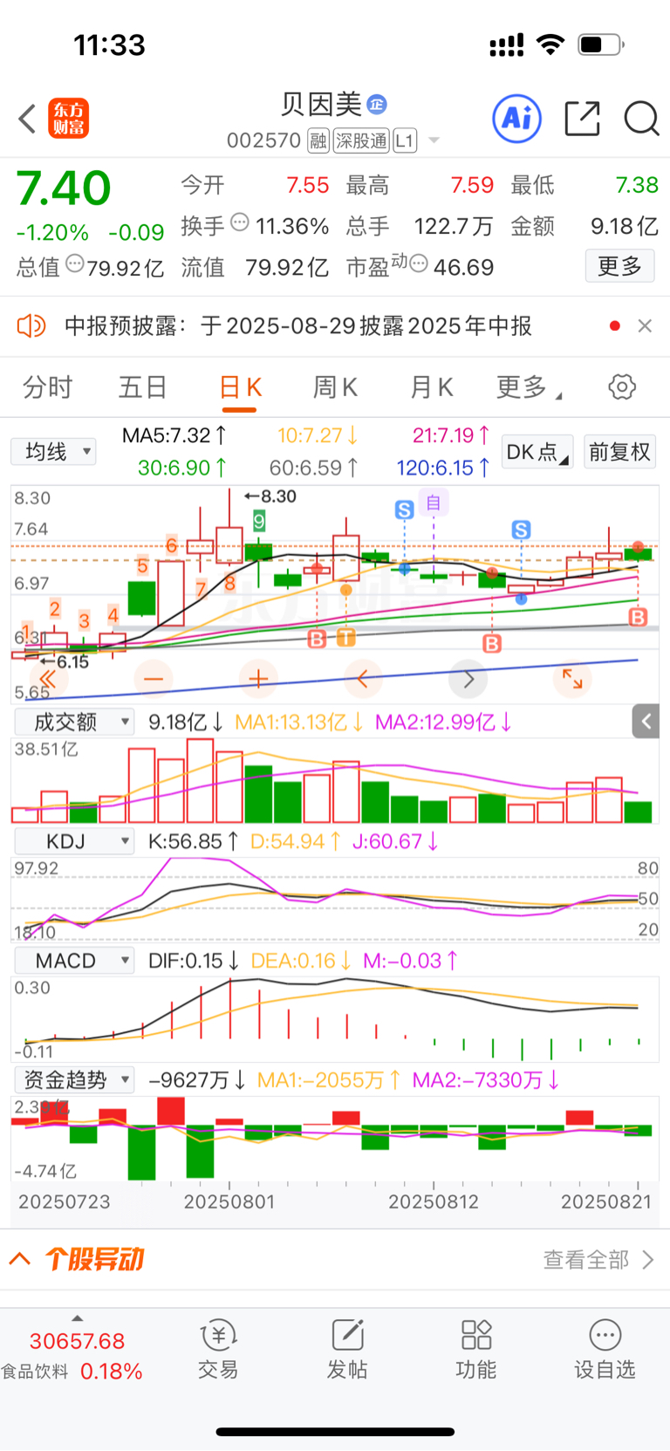
Task: Tap the MA5:7.32 value label
Action: pos(174,435)
